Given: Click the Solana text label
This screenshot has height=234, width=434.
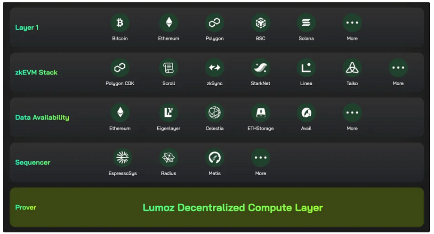Looking at the screenshot, I should [306, 39].
